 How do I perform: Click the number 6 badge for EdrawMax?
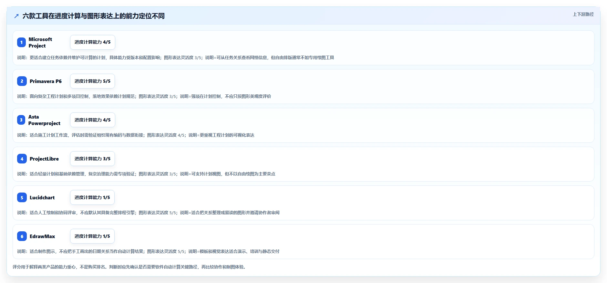pyautogui.click(x=22, y=236)
